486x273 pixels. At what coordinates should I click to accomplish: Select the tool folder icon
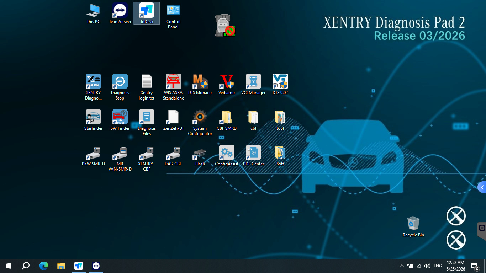click(x=280, y=120)
